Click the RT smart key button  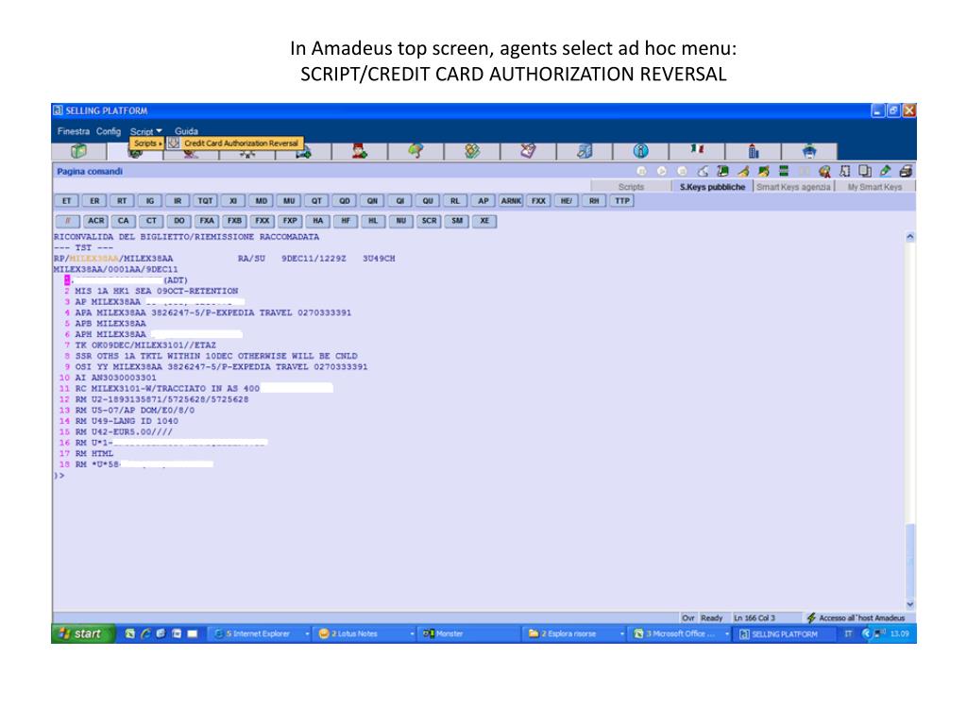(122, 201)
